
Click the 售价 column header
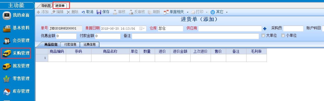(218, 51)
